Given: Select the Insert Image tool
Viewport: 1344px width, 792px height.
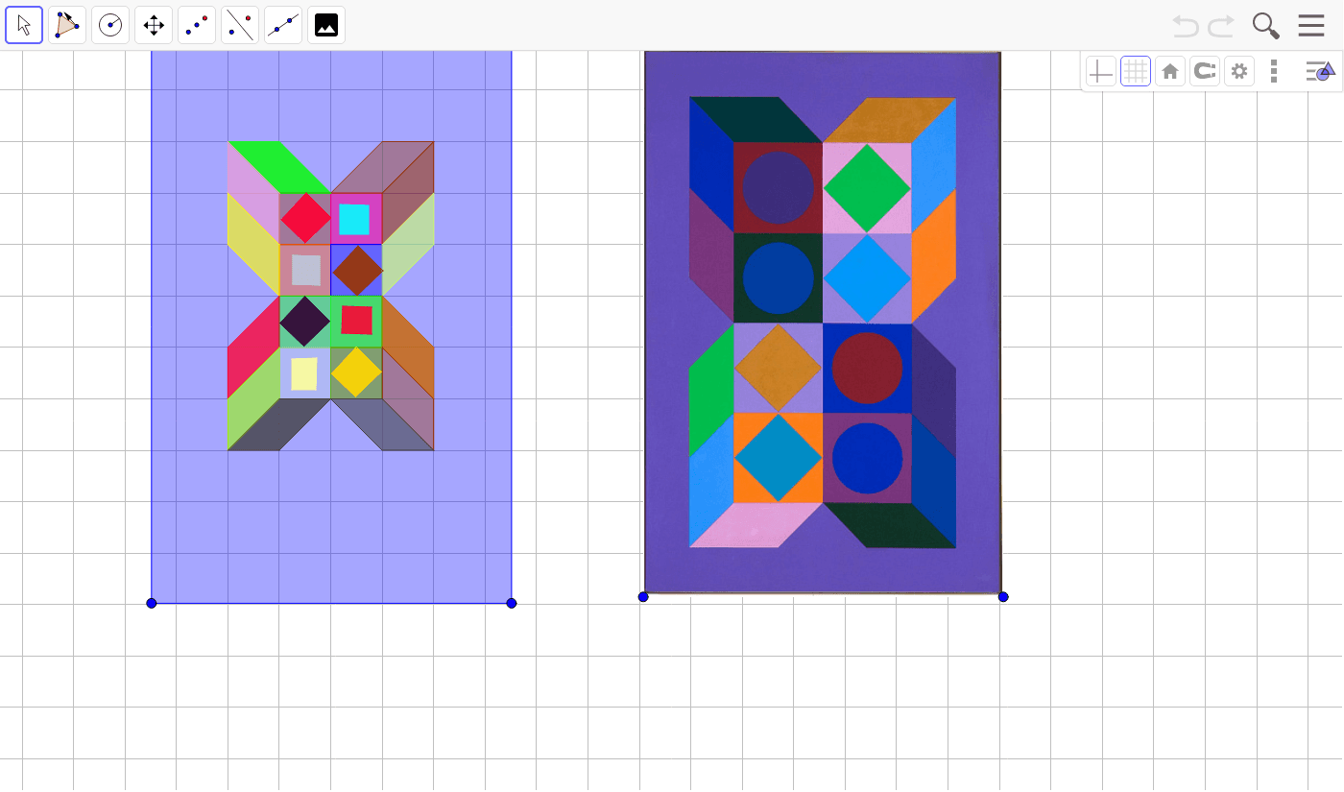Looking at the screenshot, I should pyautogui.click(x=326, y=25).
